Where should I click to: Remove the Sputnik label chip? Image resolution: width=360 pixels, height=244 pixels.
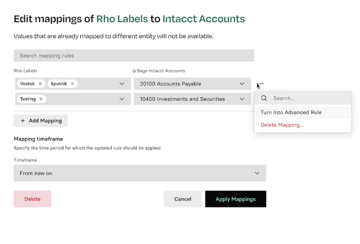click(x=72, y=84)
